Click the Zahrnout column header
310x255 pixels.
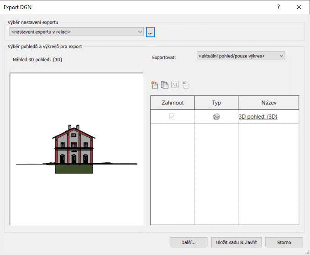pos(173,103)
